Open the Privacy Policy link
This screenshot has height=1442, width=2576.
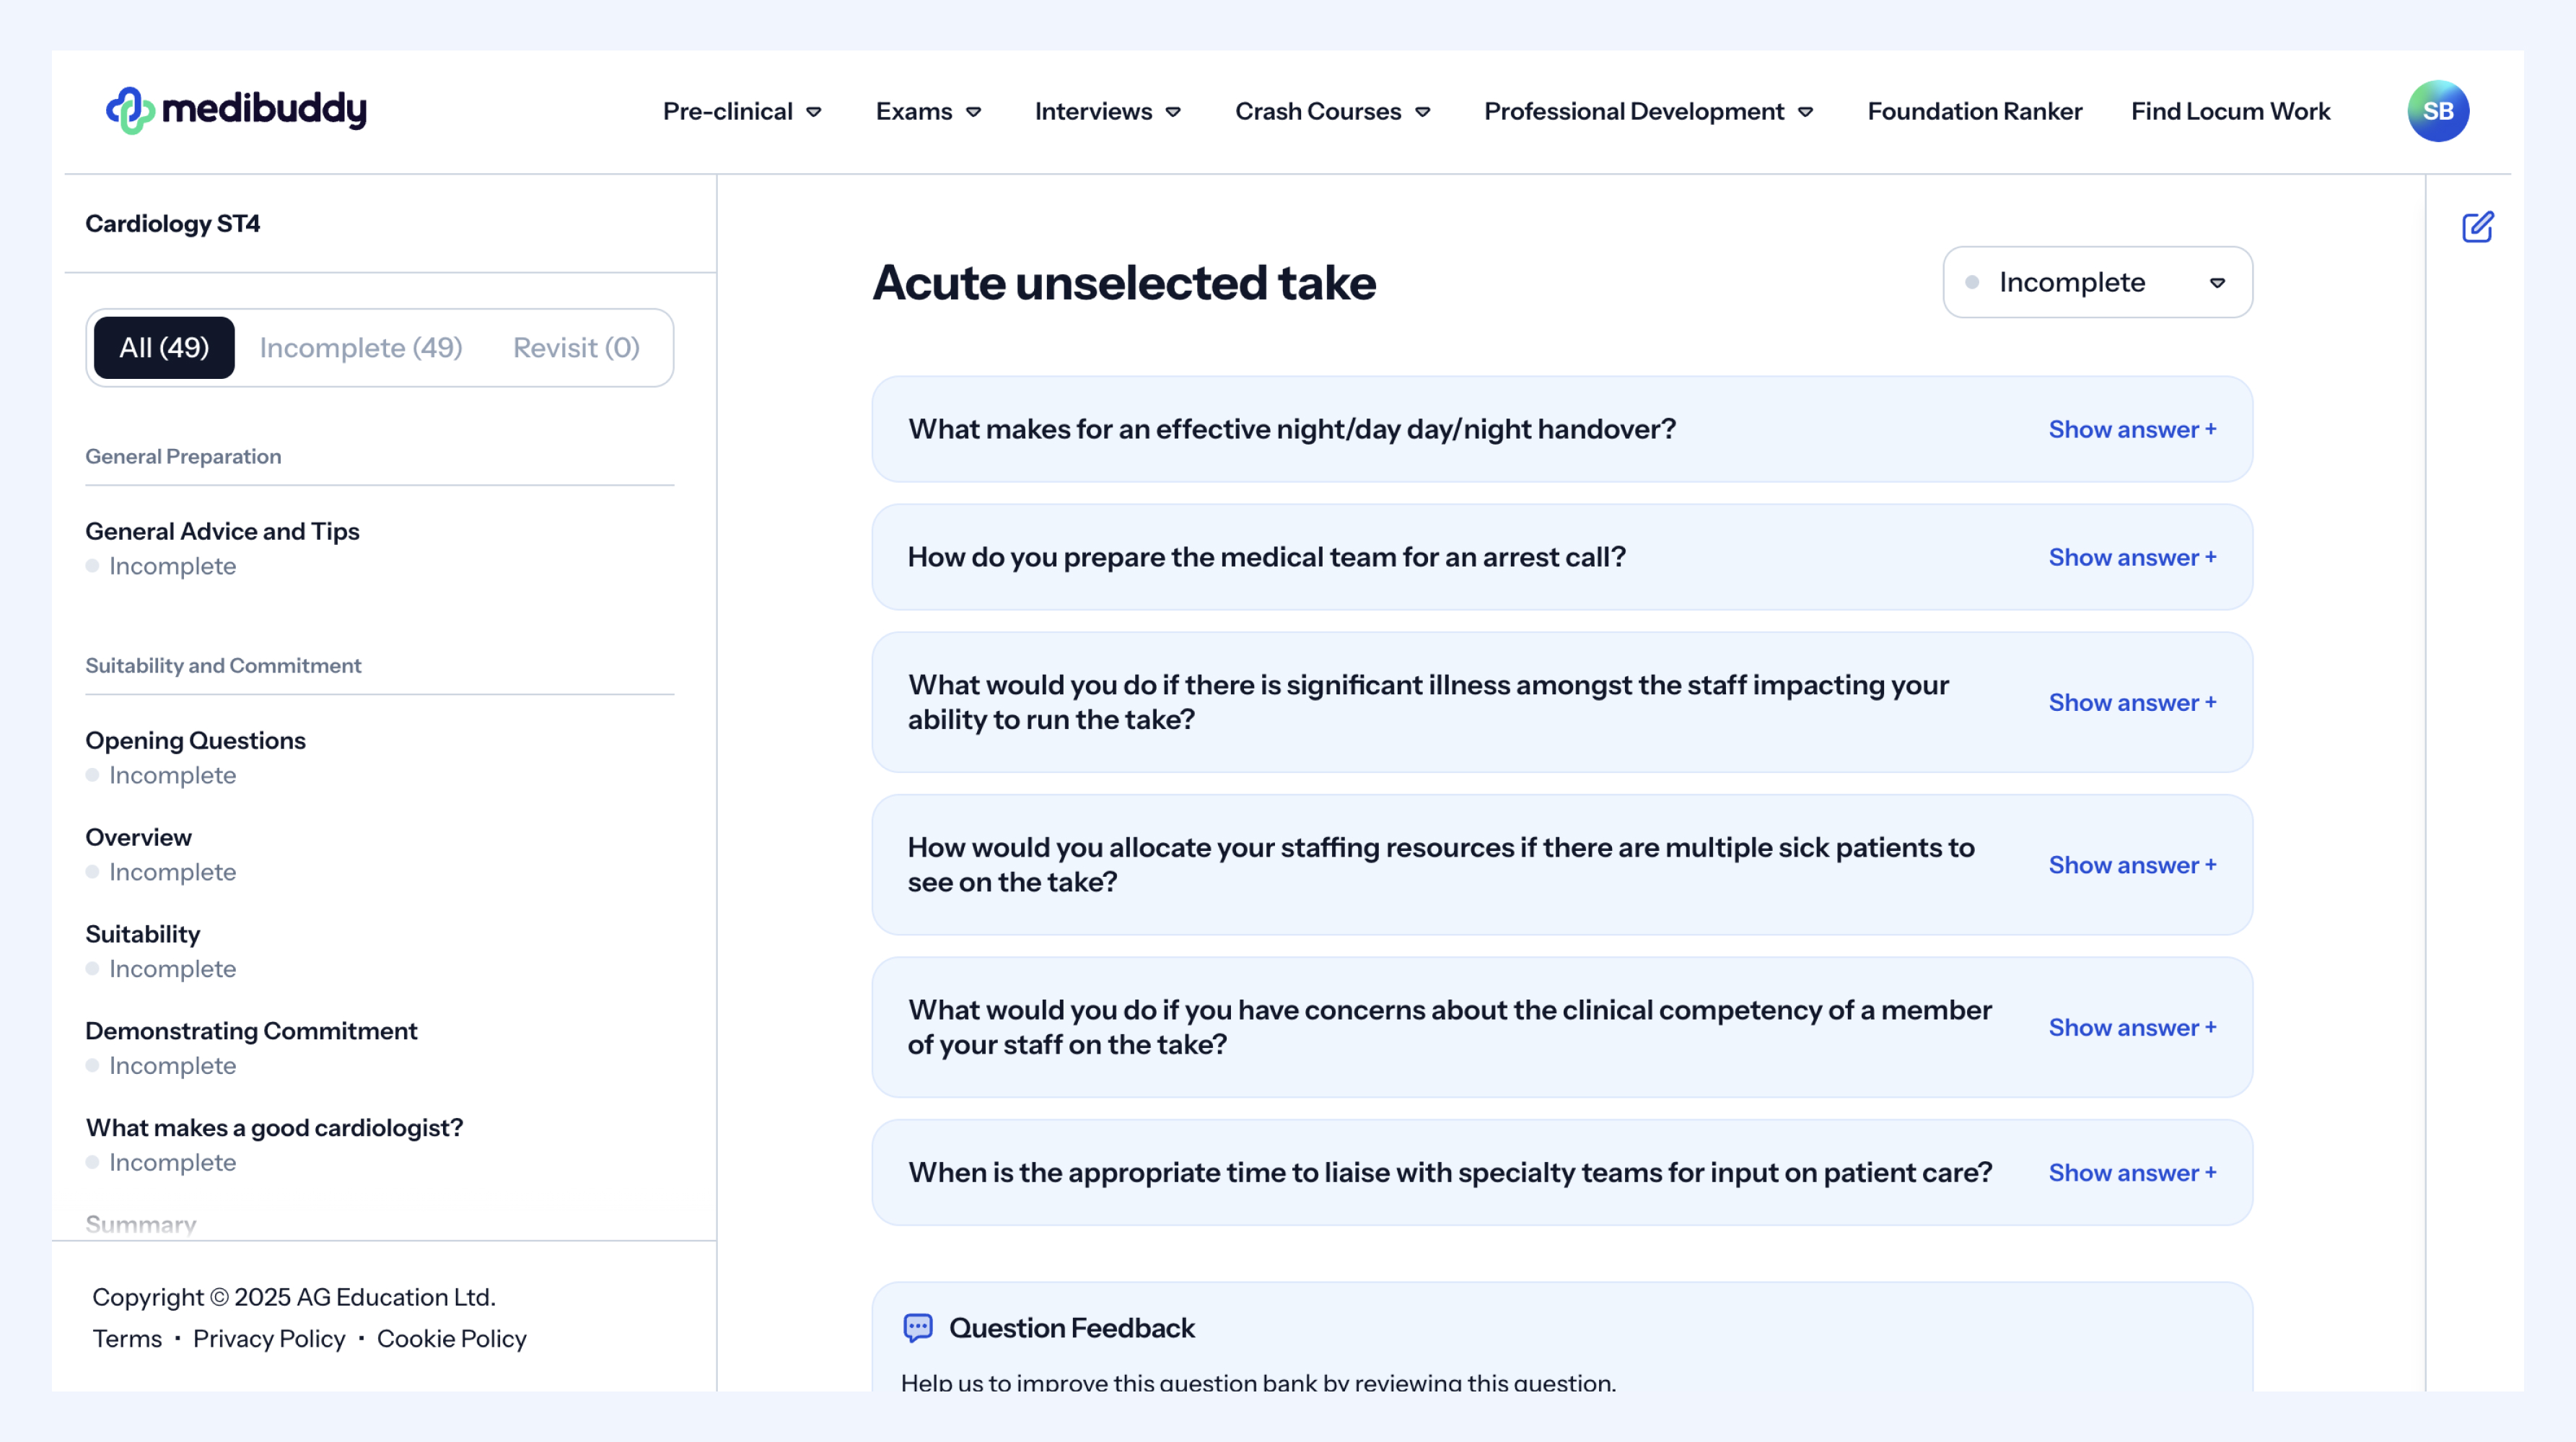pos(269,1338)
